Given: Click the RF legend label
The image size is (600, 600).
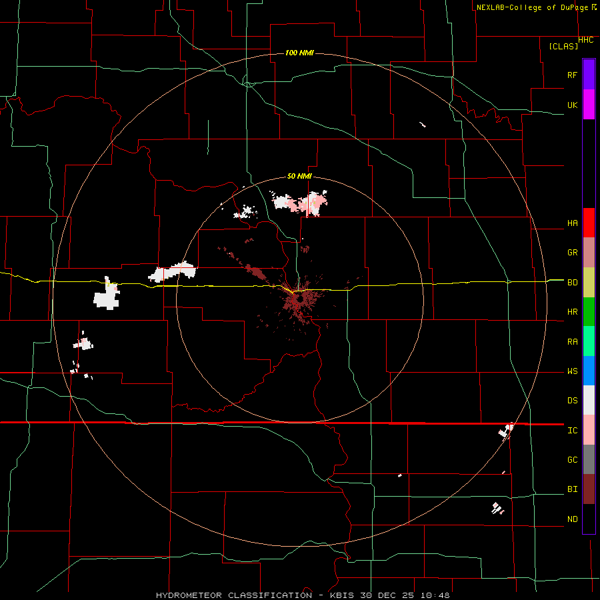Looking at the screenshot, I should pos(573,75).
